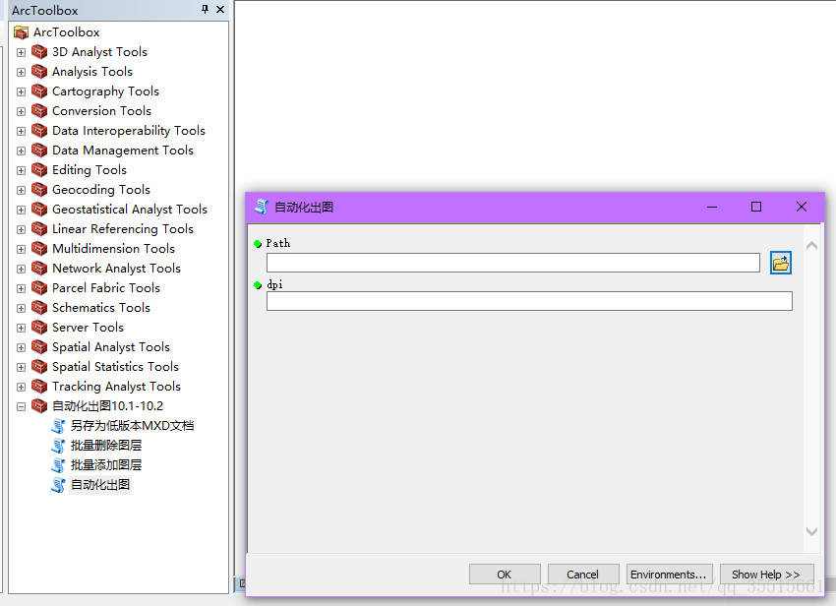Click the 自动化出图10.1-10.2 toolbox icon
The image size is (836, 606).
click(x=39, y=406)
